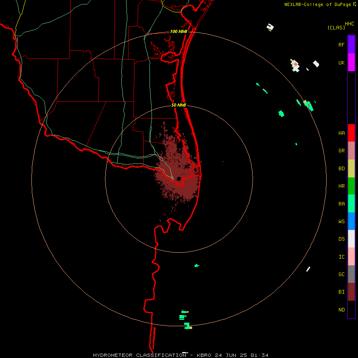Click the 50 NMI range ring label

179,105
